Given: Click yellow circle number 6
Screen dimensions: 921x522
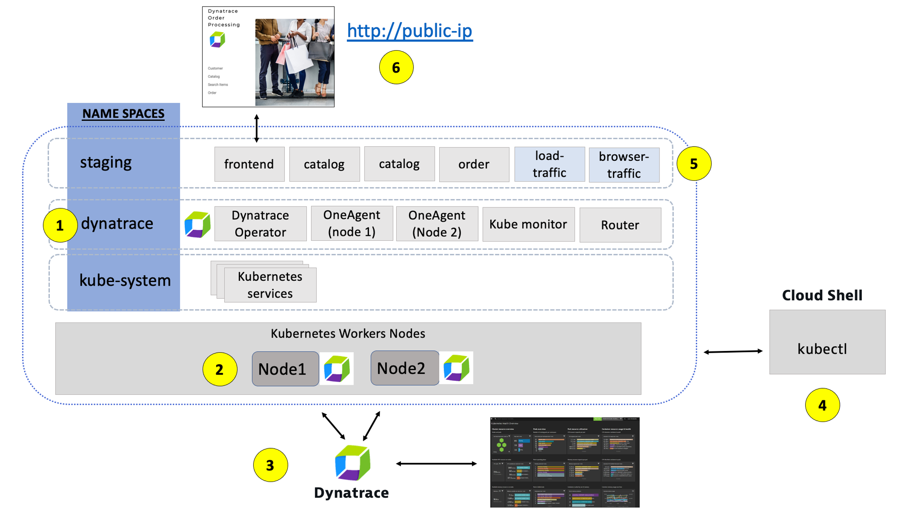Looking at the screenshot, I should click(x=396, y=67).
